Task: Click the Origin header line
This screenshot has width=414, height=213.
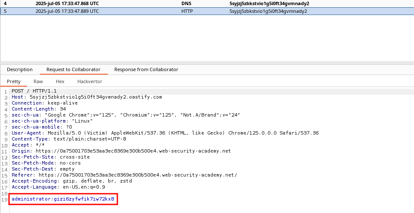Action: 121,151
